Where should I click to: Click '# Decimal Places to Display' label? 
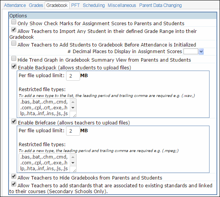pyautogui.click(x=125, y=52)
